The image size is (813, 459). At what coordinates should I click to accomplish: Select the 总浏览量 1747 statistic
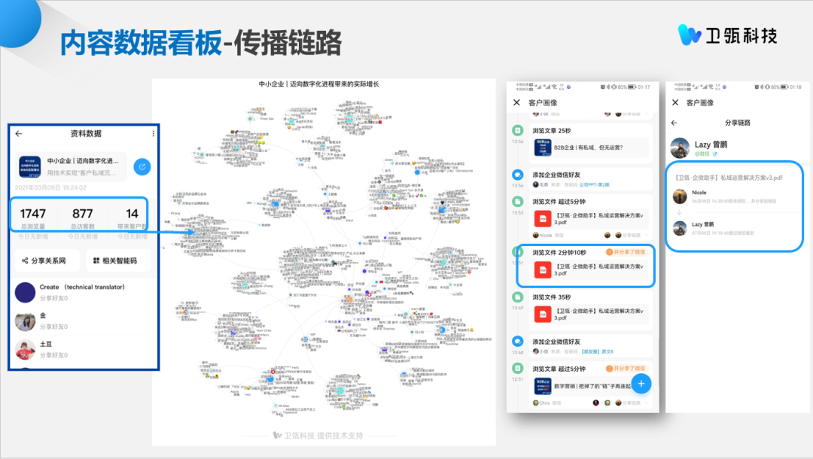[33, 218]
